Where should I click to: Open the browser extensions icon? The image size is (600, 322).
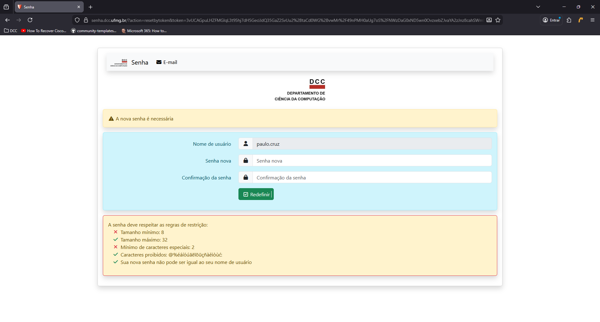coord(569,20)
